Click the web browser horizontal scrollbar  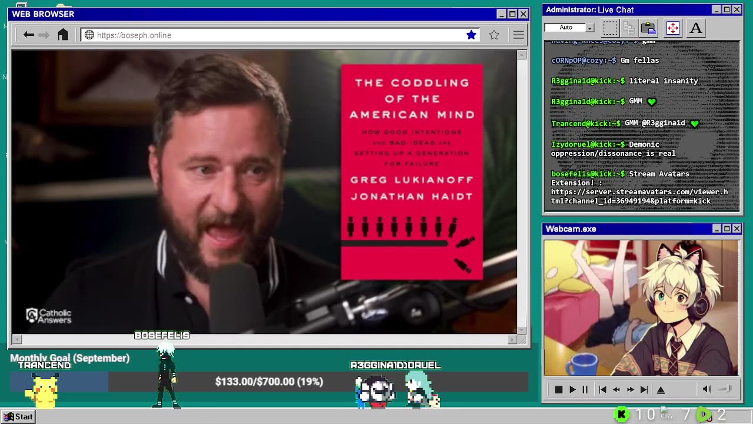coord(266,339)
